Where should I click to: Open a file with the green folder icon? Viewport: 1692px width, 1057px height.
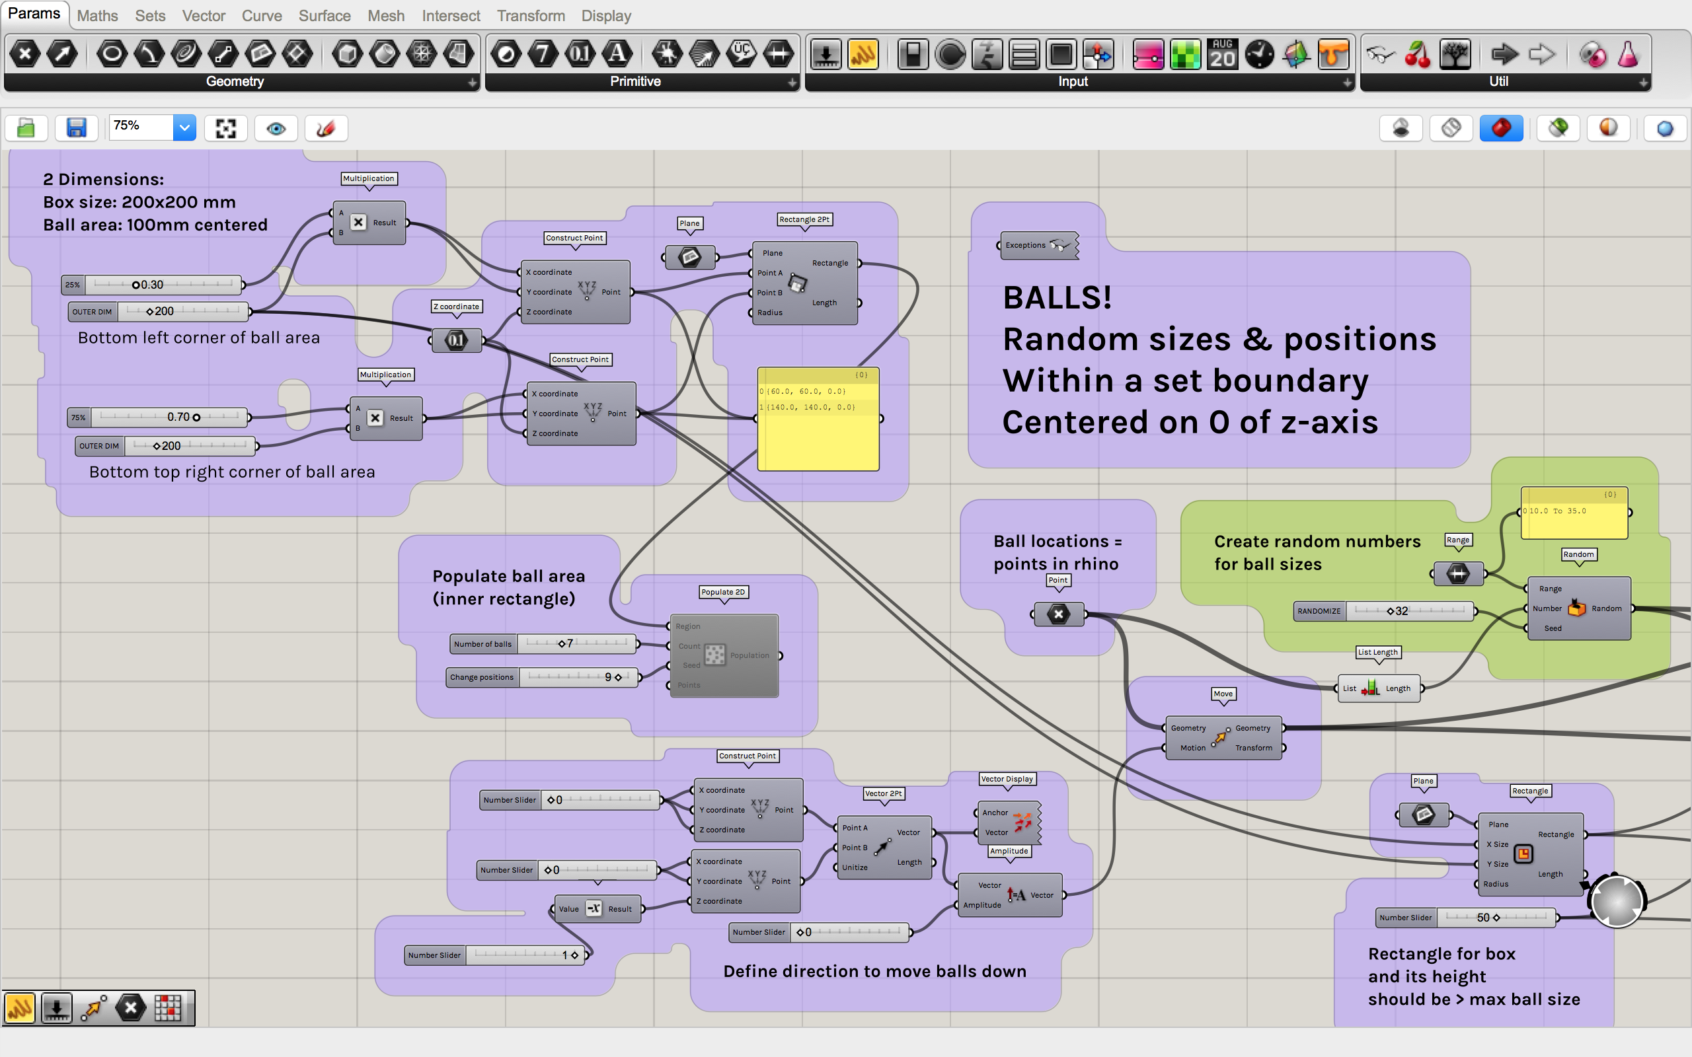pos(26,128)
